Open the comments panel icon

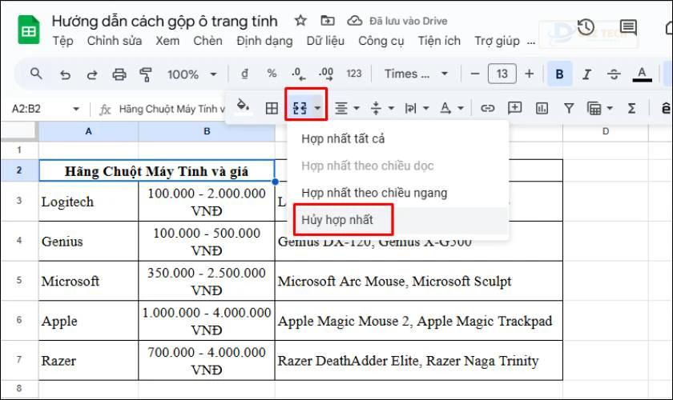pyautogui.click(x=628, y=27)
